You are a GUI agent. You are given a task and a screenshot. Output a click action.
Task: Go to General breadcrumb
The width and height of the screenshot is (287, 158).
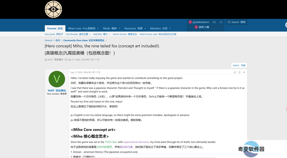[x=52, y=40]
